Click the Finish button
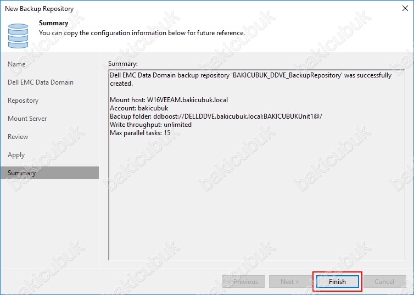 tap(337, 281)
